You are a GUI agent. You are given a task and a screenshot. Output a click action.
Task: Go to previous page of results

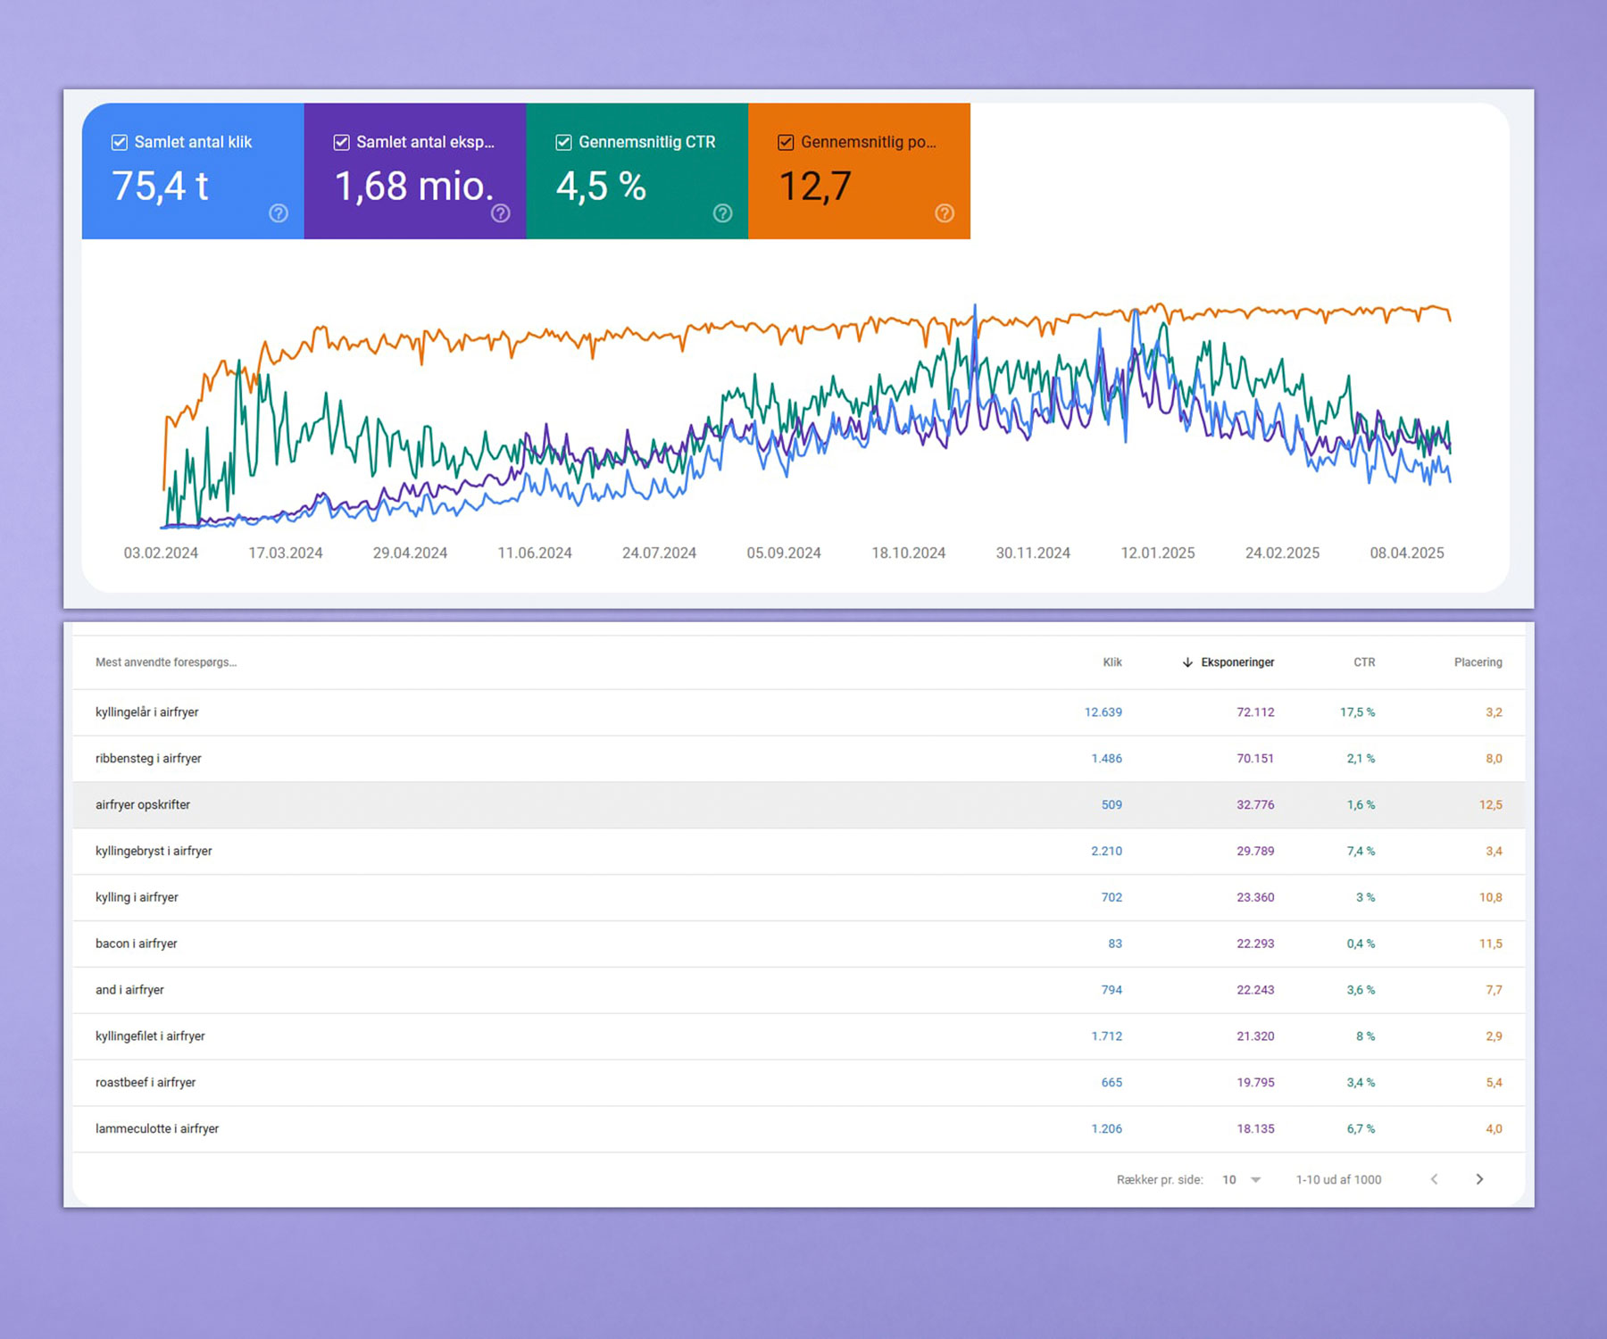1435,1179
